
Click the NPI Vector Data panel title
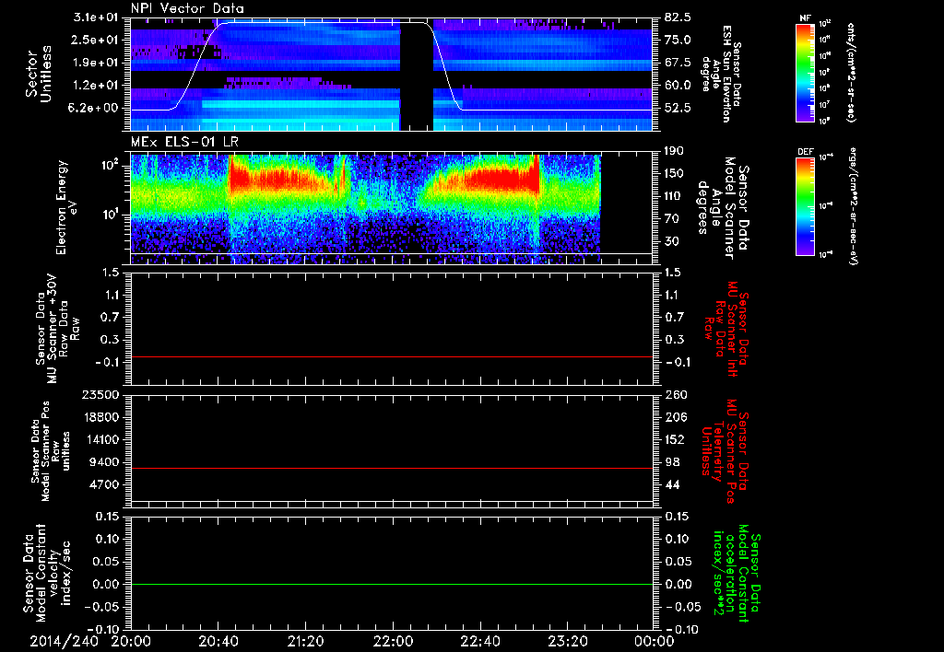[187, 8]
